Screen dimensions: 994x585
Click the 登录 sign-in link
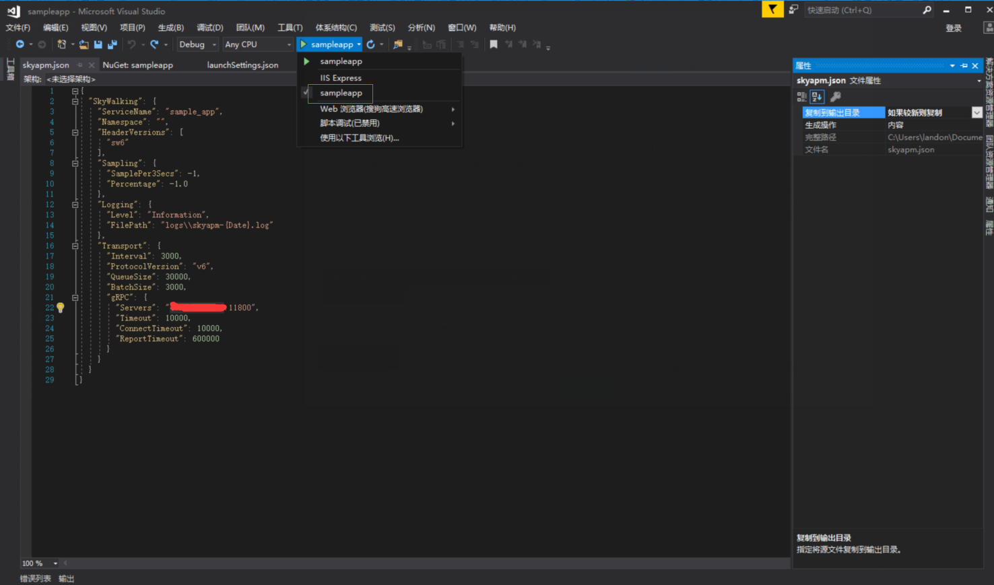click(954, 28)
